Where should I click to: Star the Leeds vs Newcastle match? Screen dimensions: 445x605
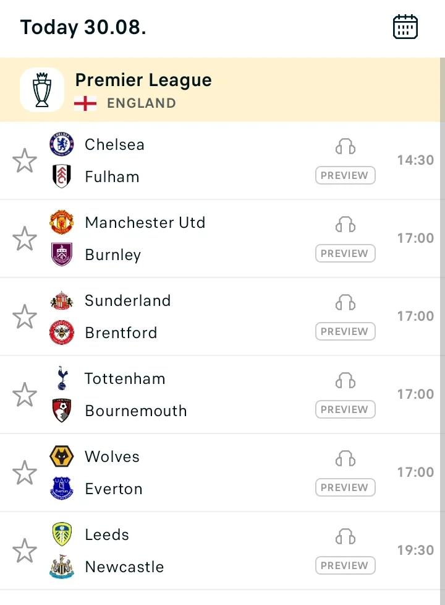point(25,551)
